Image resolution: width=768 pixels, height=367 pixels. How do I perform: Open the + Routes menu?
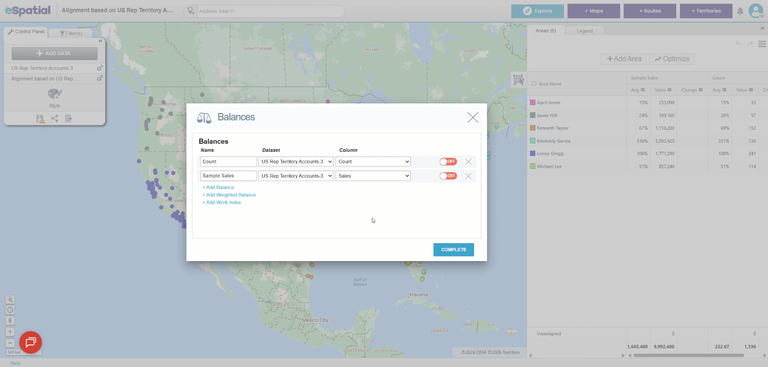(x=650, y=11)
